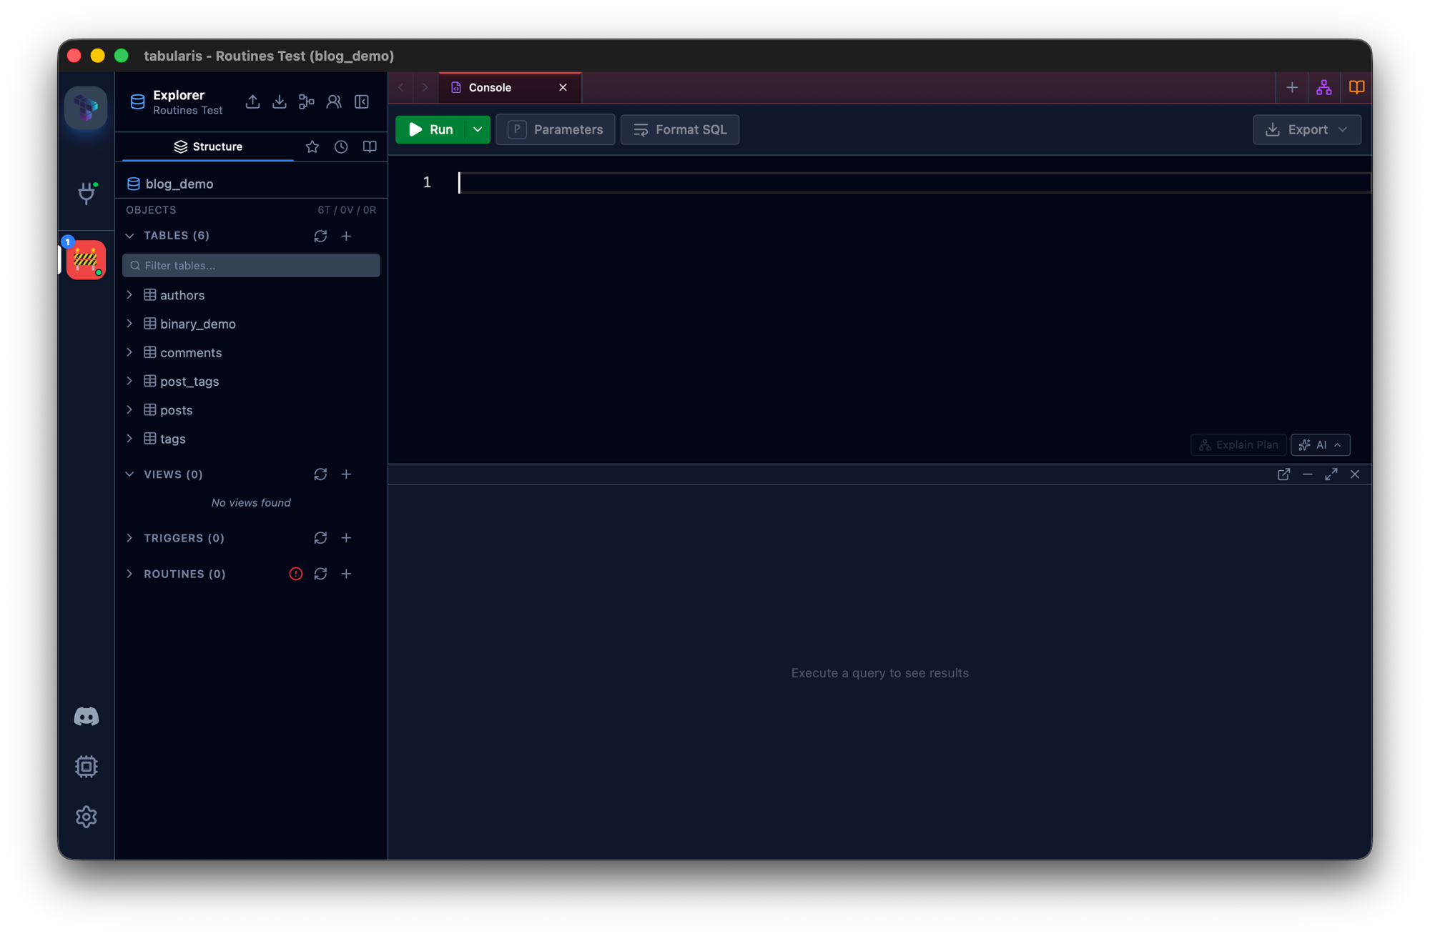The height and width of the screenshot is (936, 1430).
Task: Close the results panel
Action: 1355,474
